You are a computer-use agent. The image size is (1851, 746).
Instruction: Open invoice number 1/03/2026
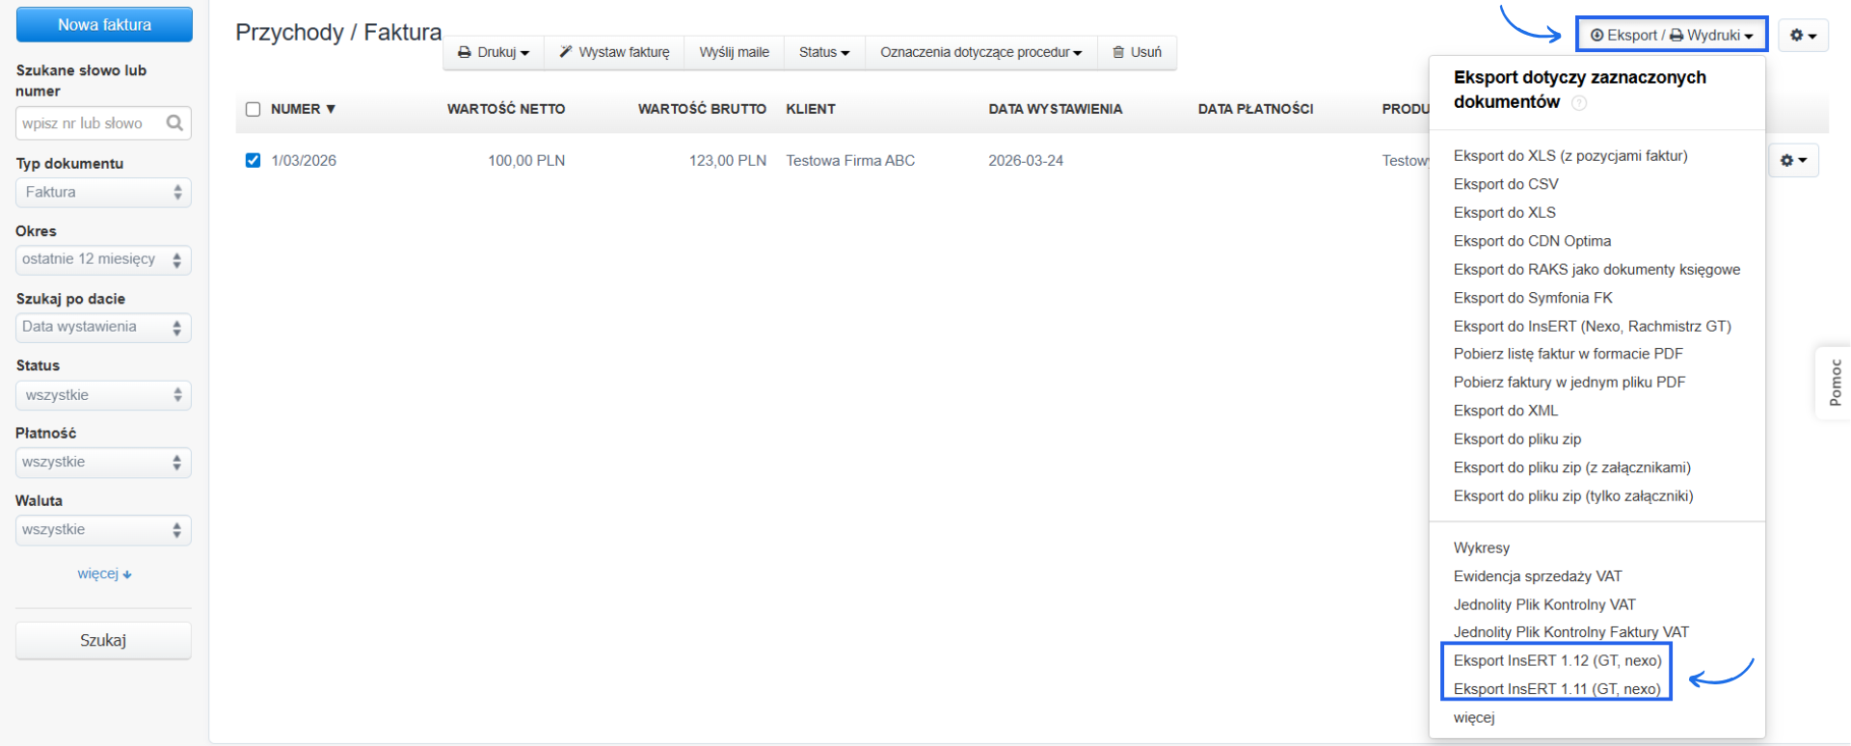304,161
